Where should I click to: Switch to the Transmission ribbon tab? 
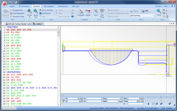[x=63, y=6]
